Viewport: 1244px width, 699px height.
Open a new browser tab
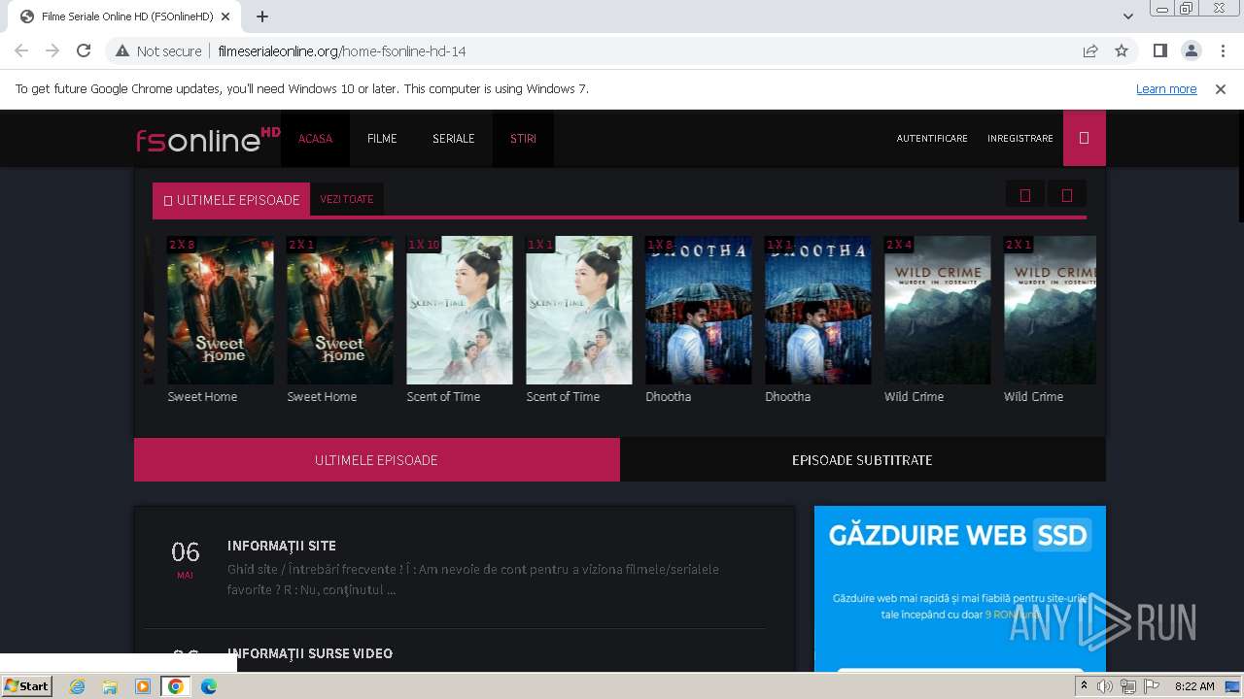pyautogui.click(x=262, y=17)
